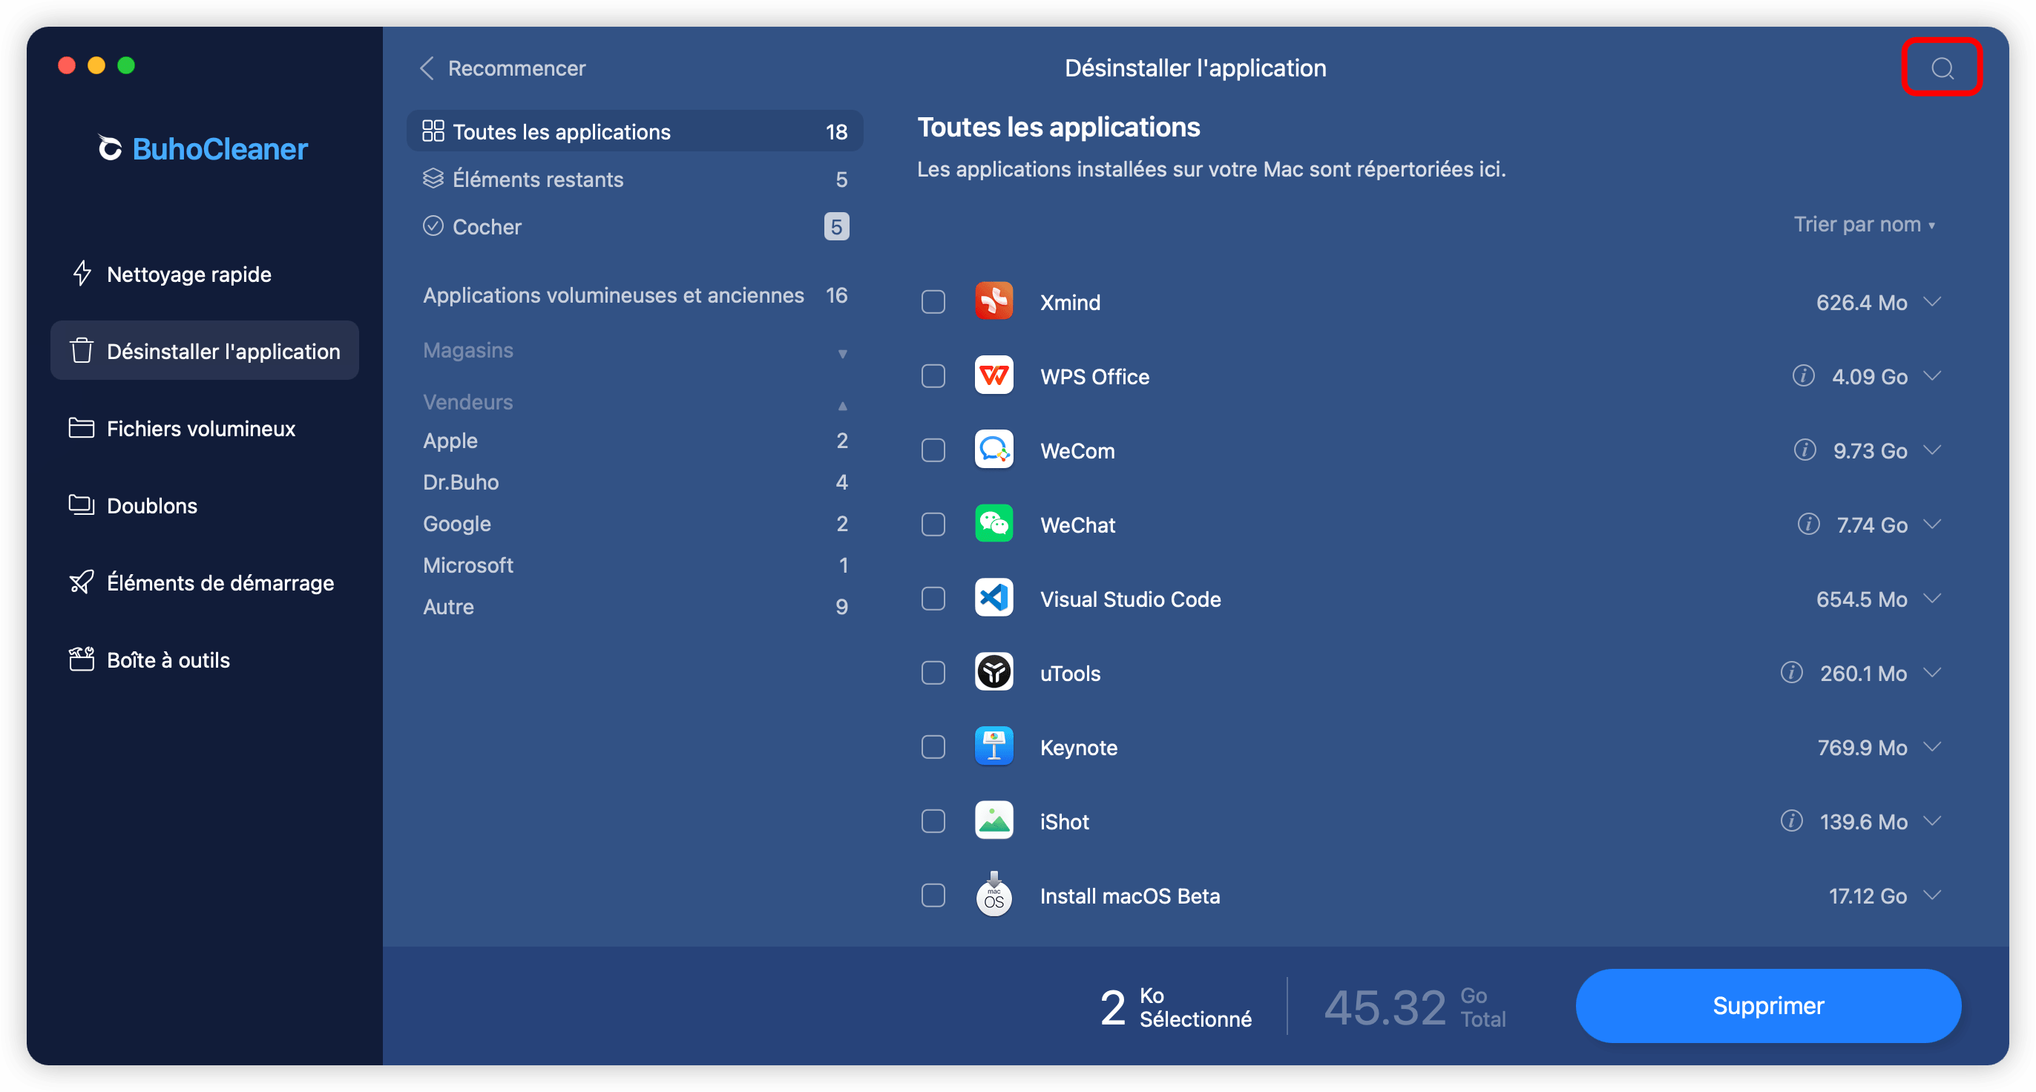Click the uTools app icon

pyautogui.click(x=994, y=672)
